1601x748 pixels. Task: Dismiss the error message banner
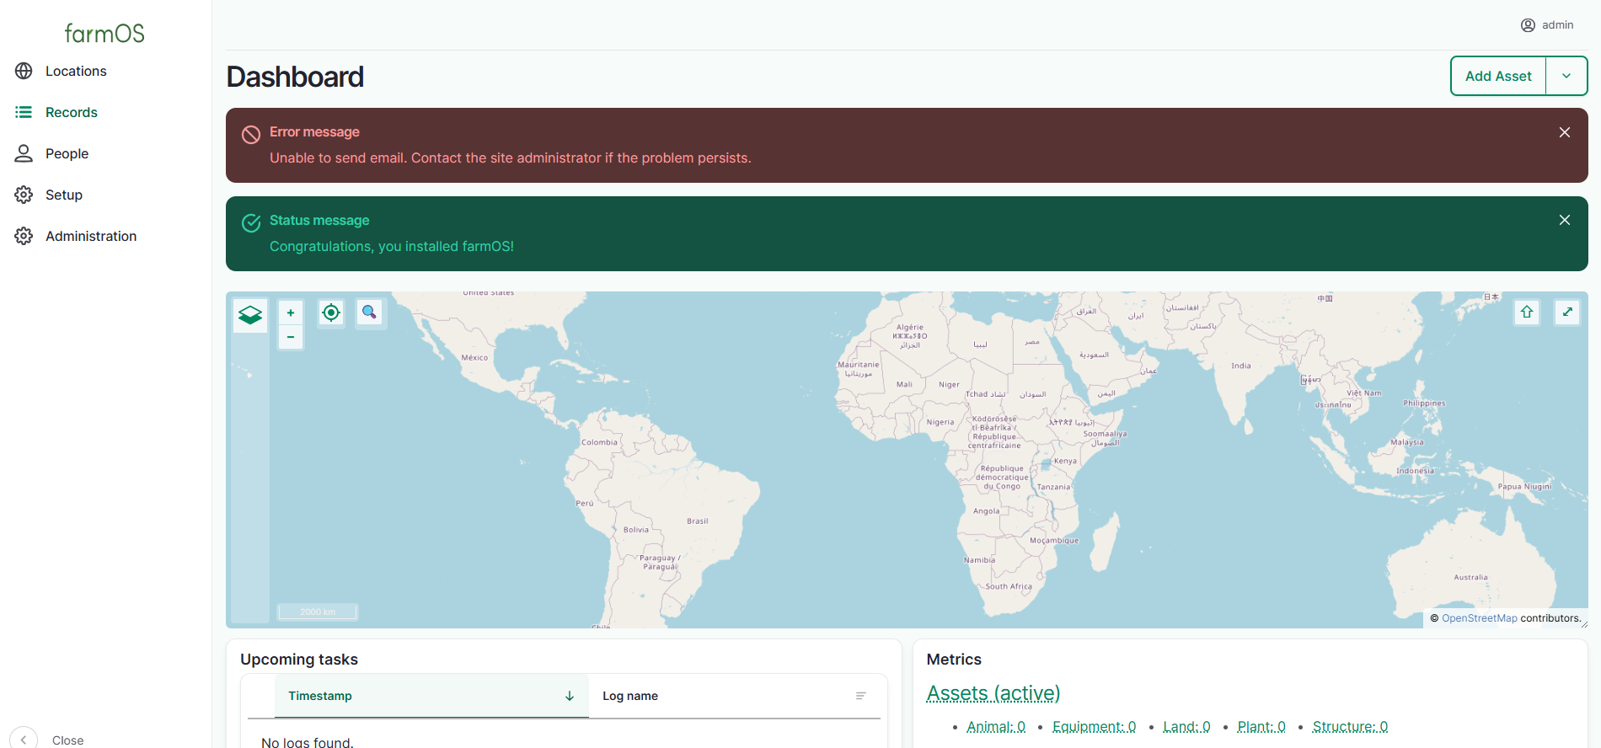pyautogui.click(x=1565, y=132)
